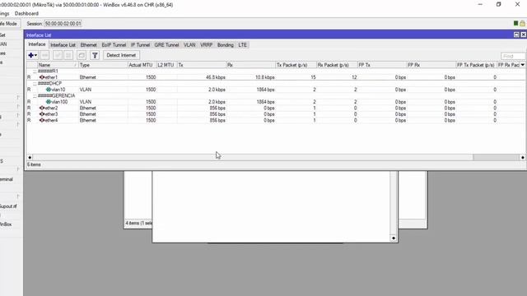Collapse the GERENCIA comment group

point(35,95)
